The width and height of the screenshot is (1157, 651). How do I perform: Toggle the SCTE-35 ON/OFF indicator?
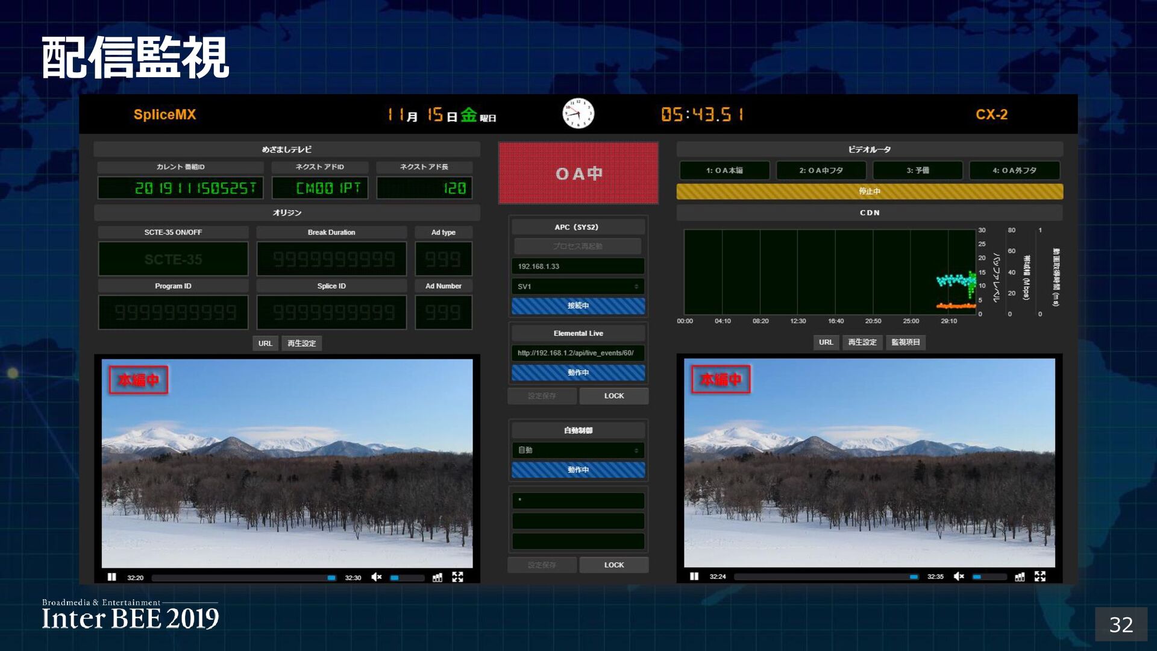click(173, 259)
